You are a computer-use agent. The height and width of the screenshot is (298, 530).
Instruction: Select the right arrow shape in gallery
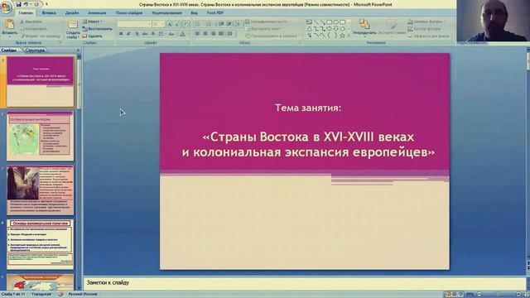(x=329, y=29)
